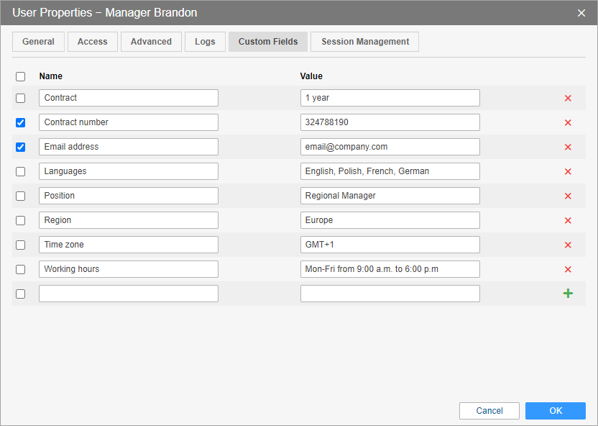
Task: Delete the Contract custom field row
Action: click(568, 98)
